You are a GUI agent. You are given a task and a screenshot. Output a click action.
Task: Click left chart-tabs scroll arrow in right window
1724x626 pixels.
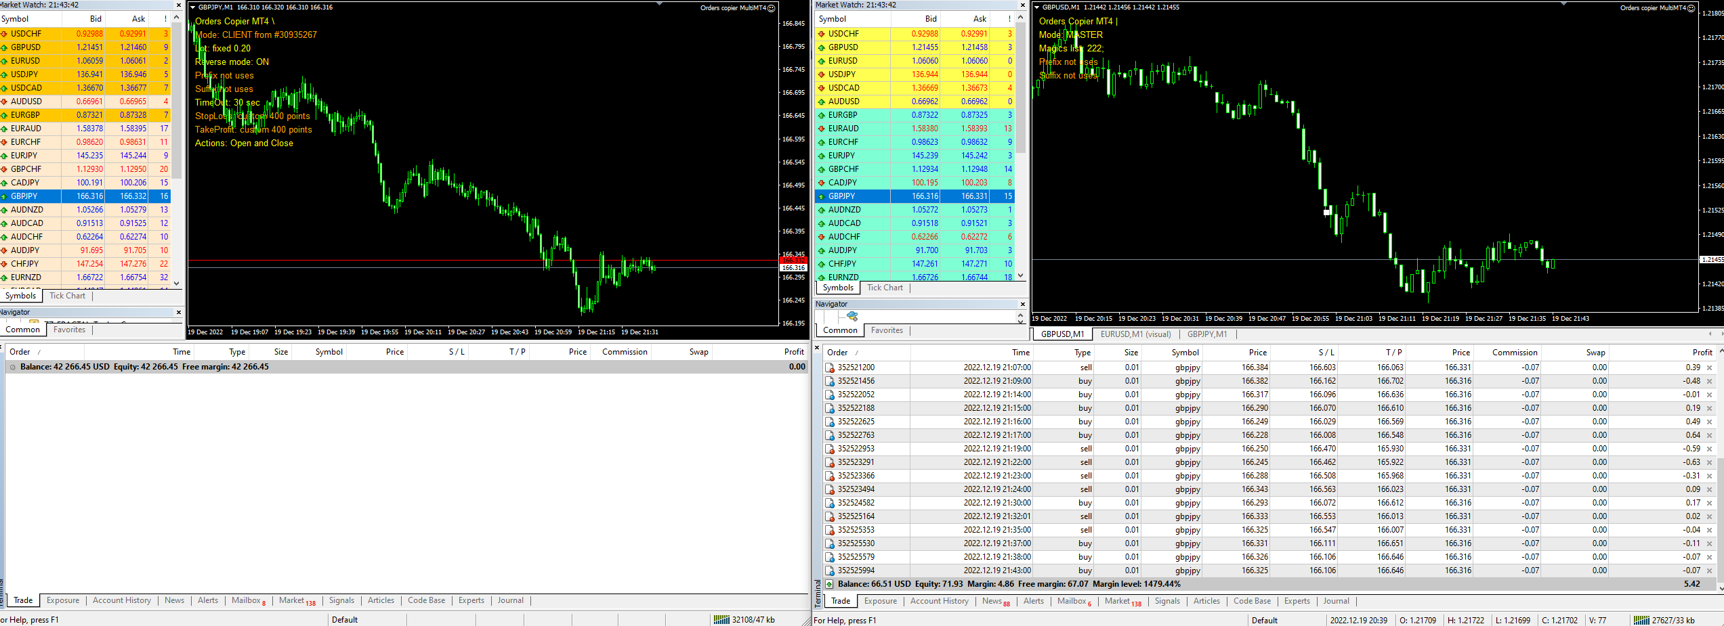[x=1710, y=334]
